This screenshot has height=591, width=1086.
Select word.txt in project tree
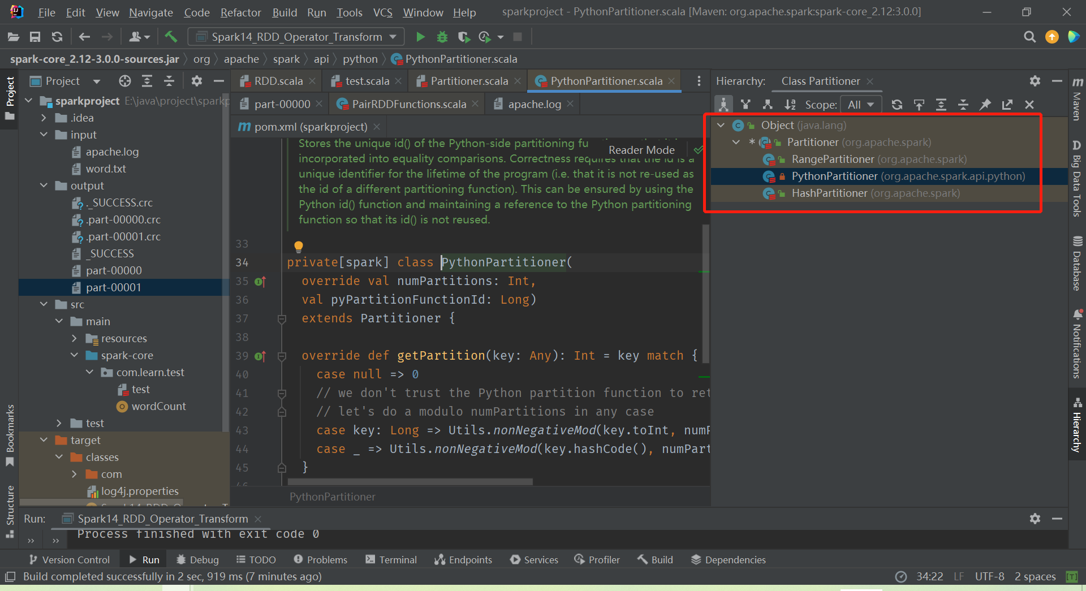coord(105,169)
